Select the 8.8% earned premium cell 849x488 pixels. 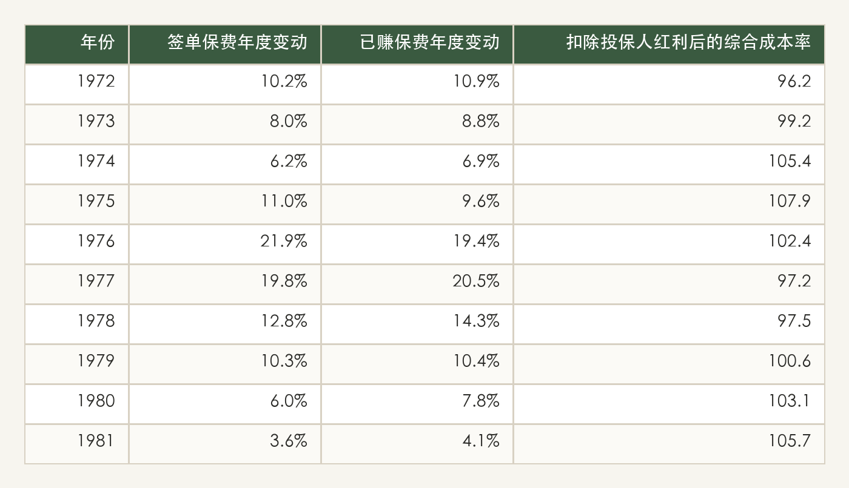pos(417,124)
